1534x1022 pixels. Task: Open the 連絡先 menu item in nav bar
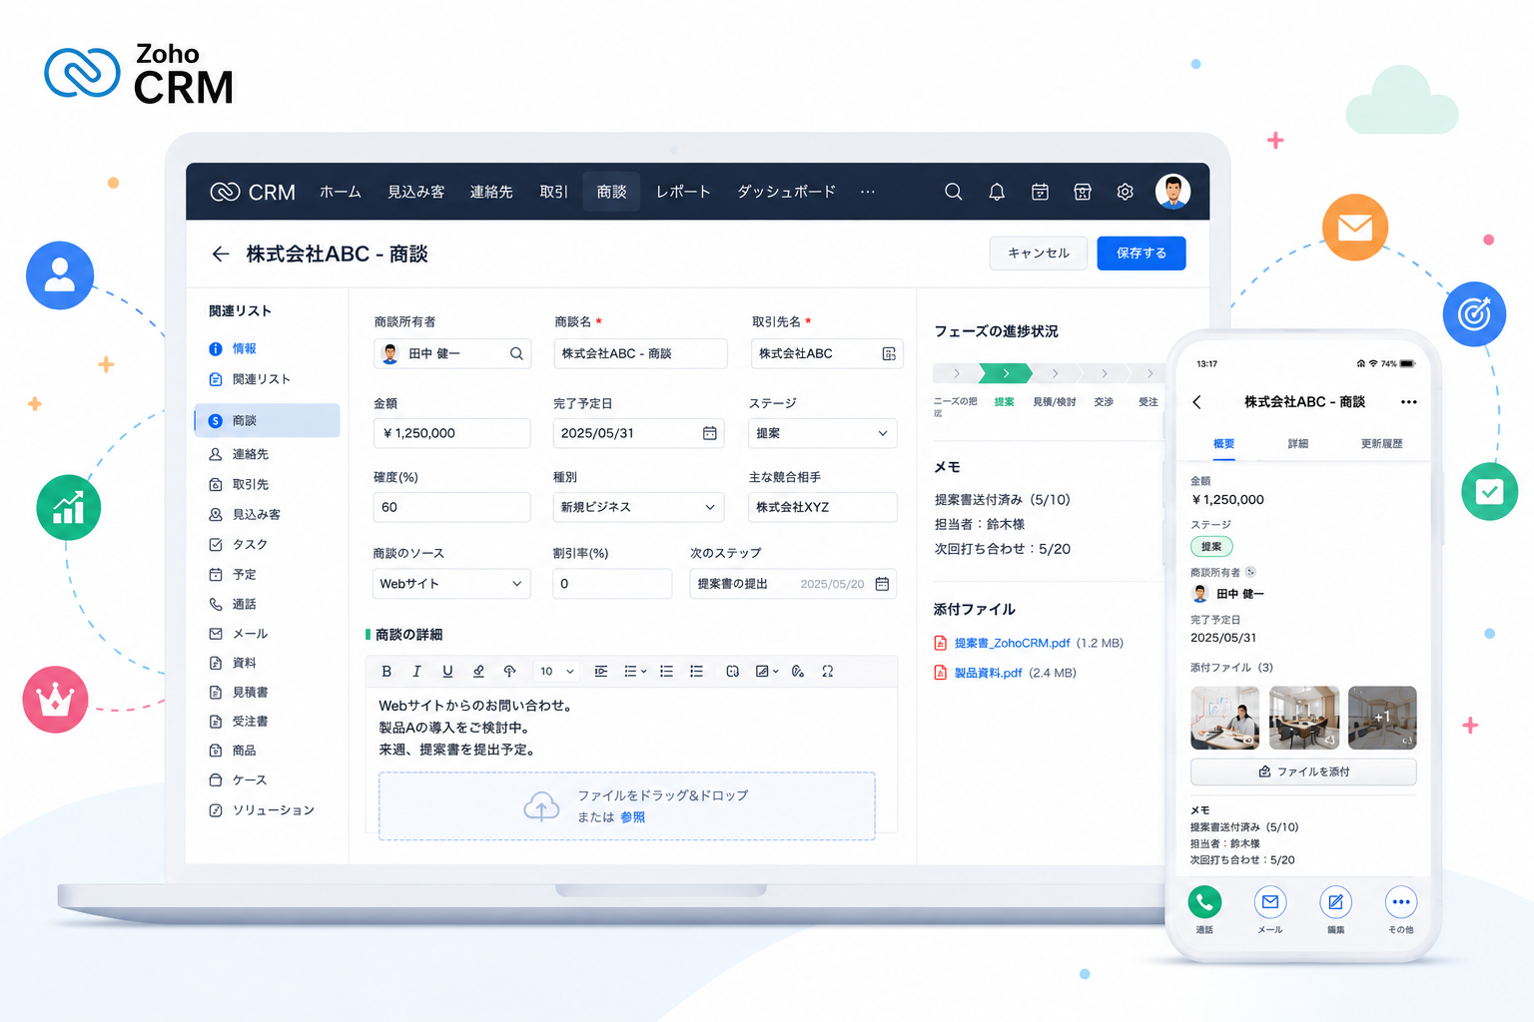tap(491, 192)
